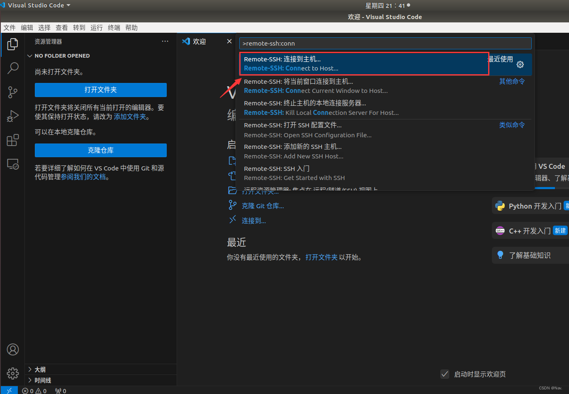Screen dimensions: 569x394
Task: Open the 文件 menu
Action: coord(10,28)
